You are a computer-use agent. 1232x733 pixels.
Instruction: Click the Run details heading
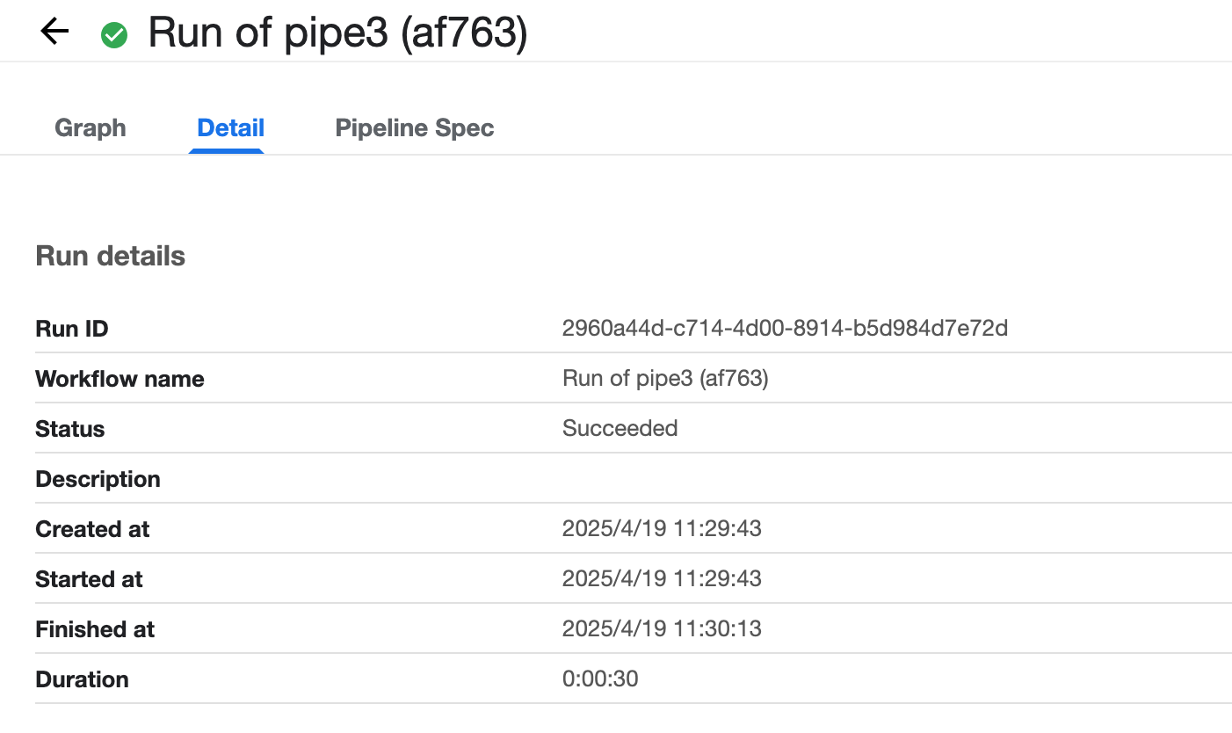pos(111,257)
